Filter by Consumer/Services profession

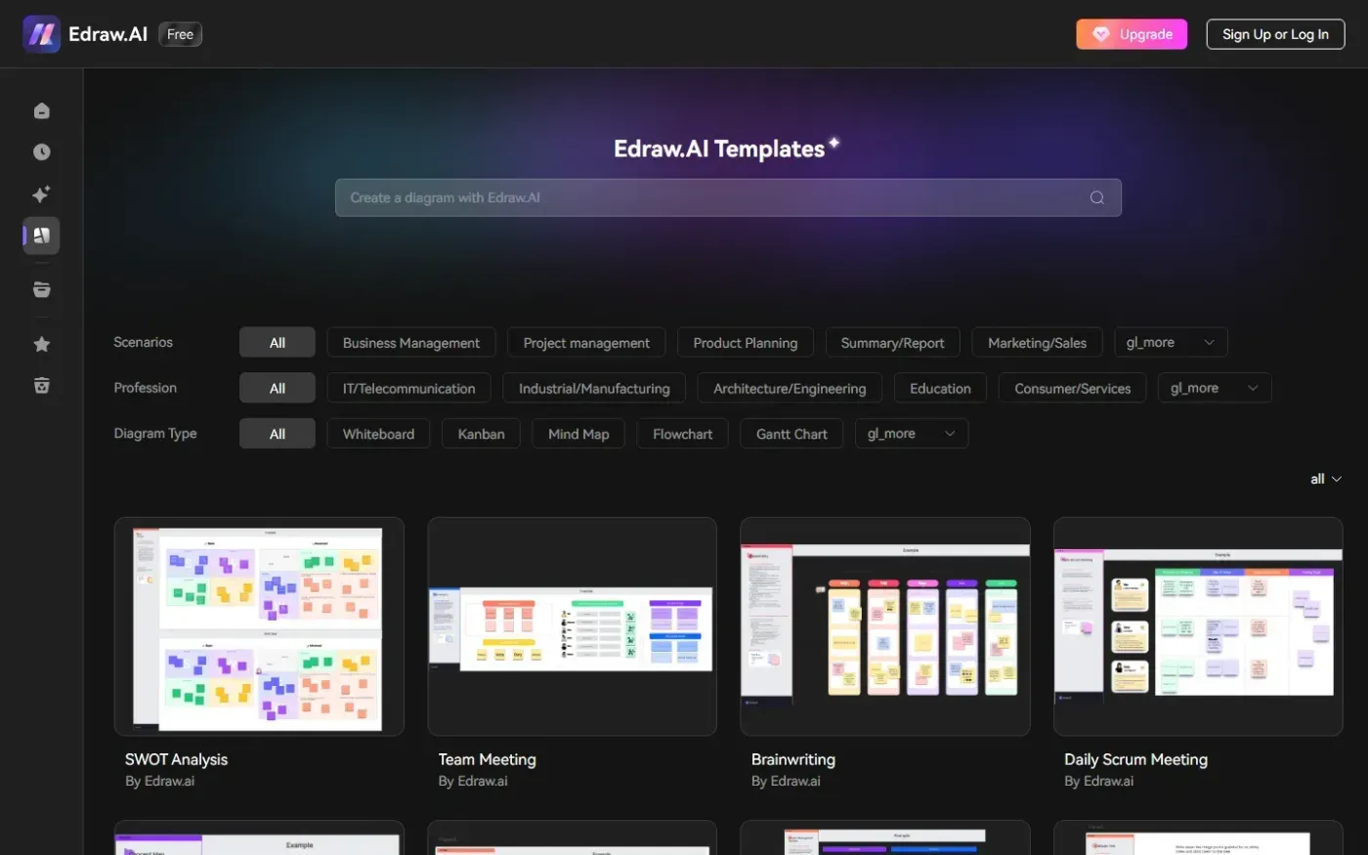(x=1072, y=388)
